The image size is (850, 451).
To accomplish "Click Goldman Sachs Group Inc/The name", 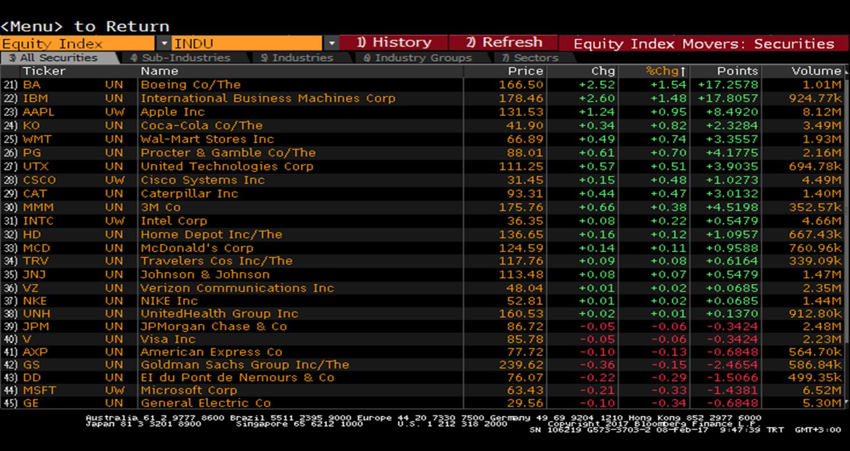I will tap(244, 365).
